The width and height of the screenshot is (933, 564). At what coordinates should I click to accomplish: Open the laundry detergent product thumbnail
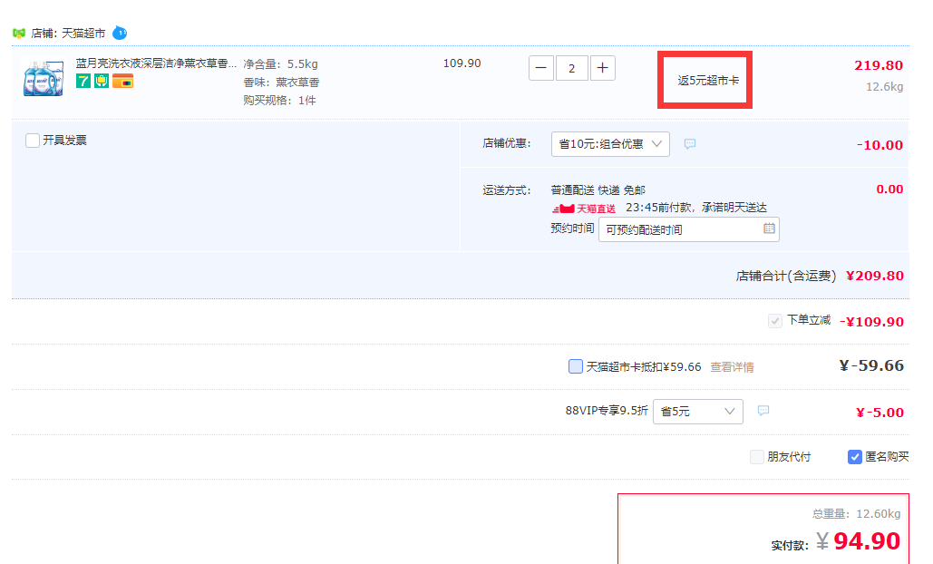pyautogui.click(x=44, y=77)
